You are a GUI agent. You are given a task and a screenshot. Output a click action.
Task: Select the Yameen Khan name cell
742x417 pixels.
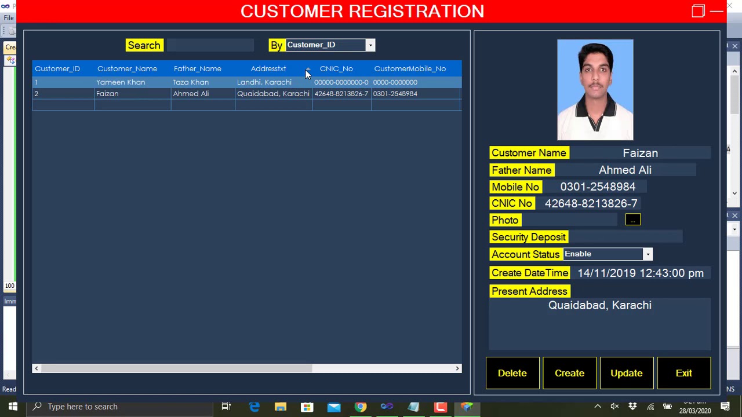(x=132, y=82)
